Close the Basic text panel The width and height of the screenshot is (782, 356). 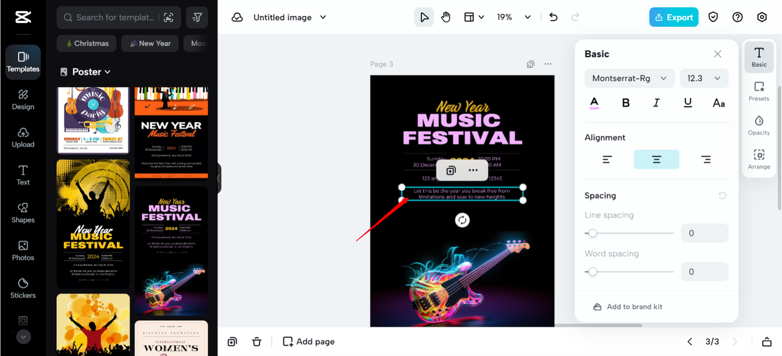718,54
